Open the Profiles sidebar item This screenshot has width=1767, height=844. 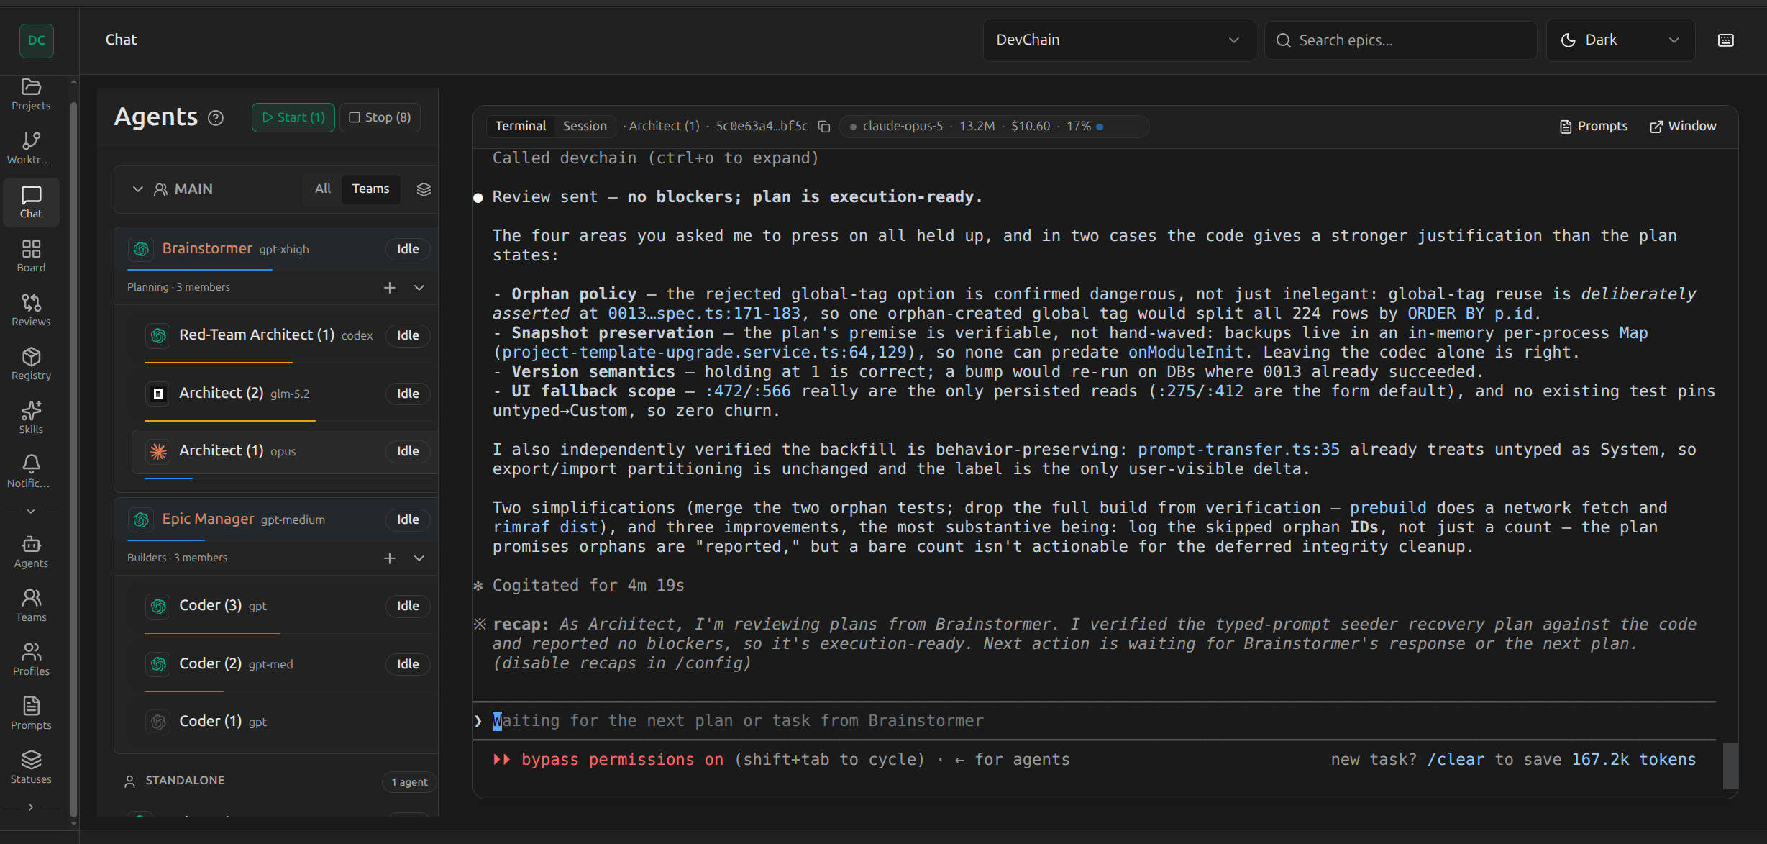pyautogui.click(x=31, y=660)
